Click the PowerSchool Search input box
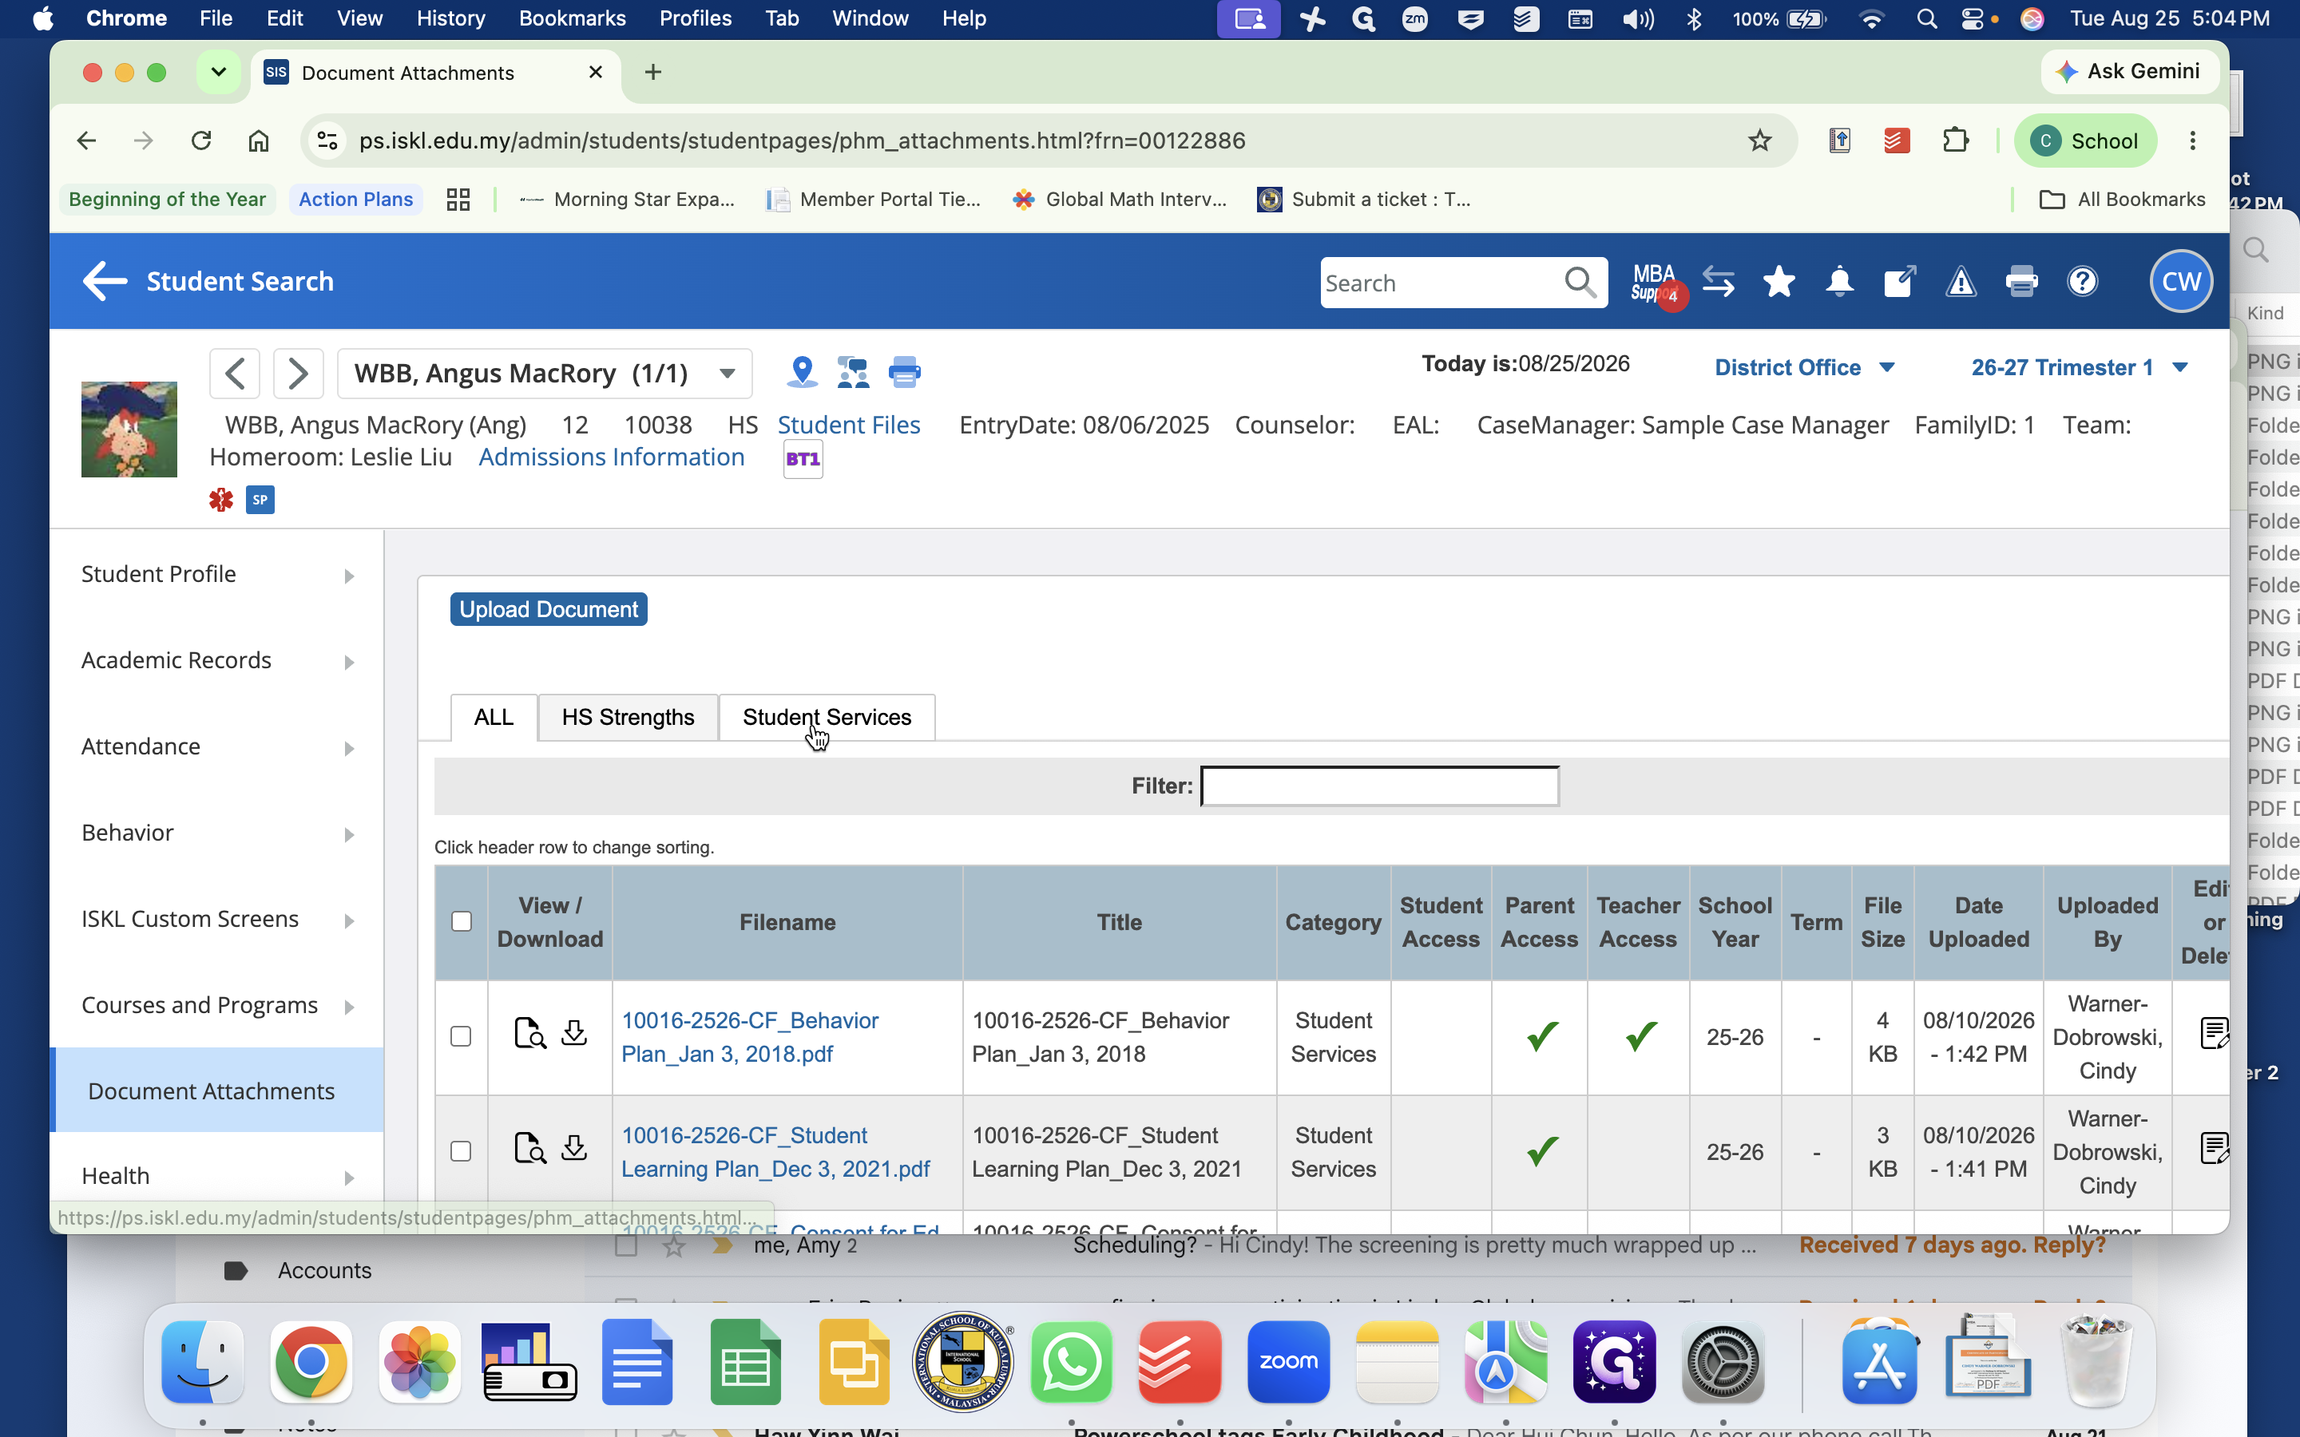 [1440, 283]
